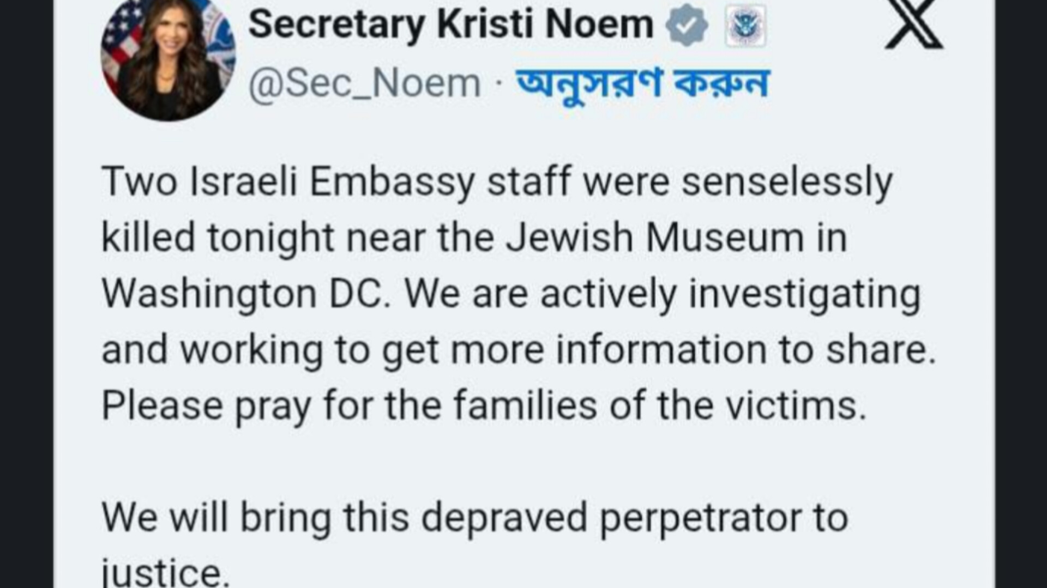Open the @Sec_Noem handle
This screenshot has height=588, width=1047.
click(x=364, y=83)
